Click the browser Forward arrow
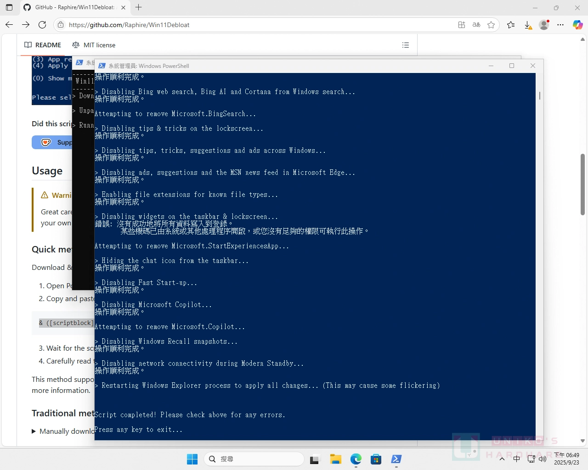This screenshot has width=588, height=470. click(x=26, y=25)
